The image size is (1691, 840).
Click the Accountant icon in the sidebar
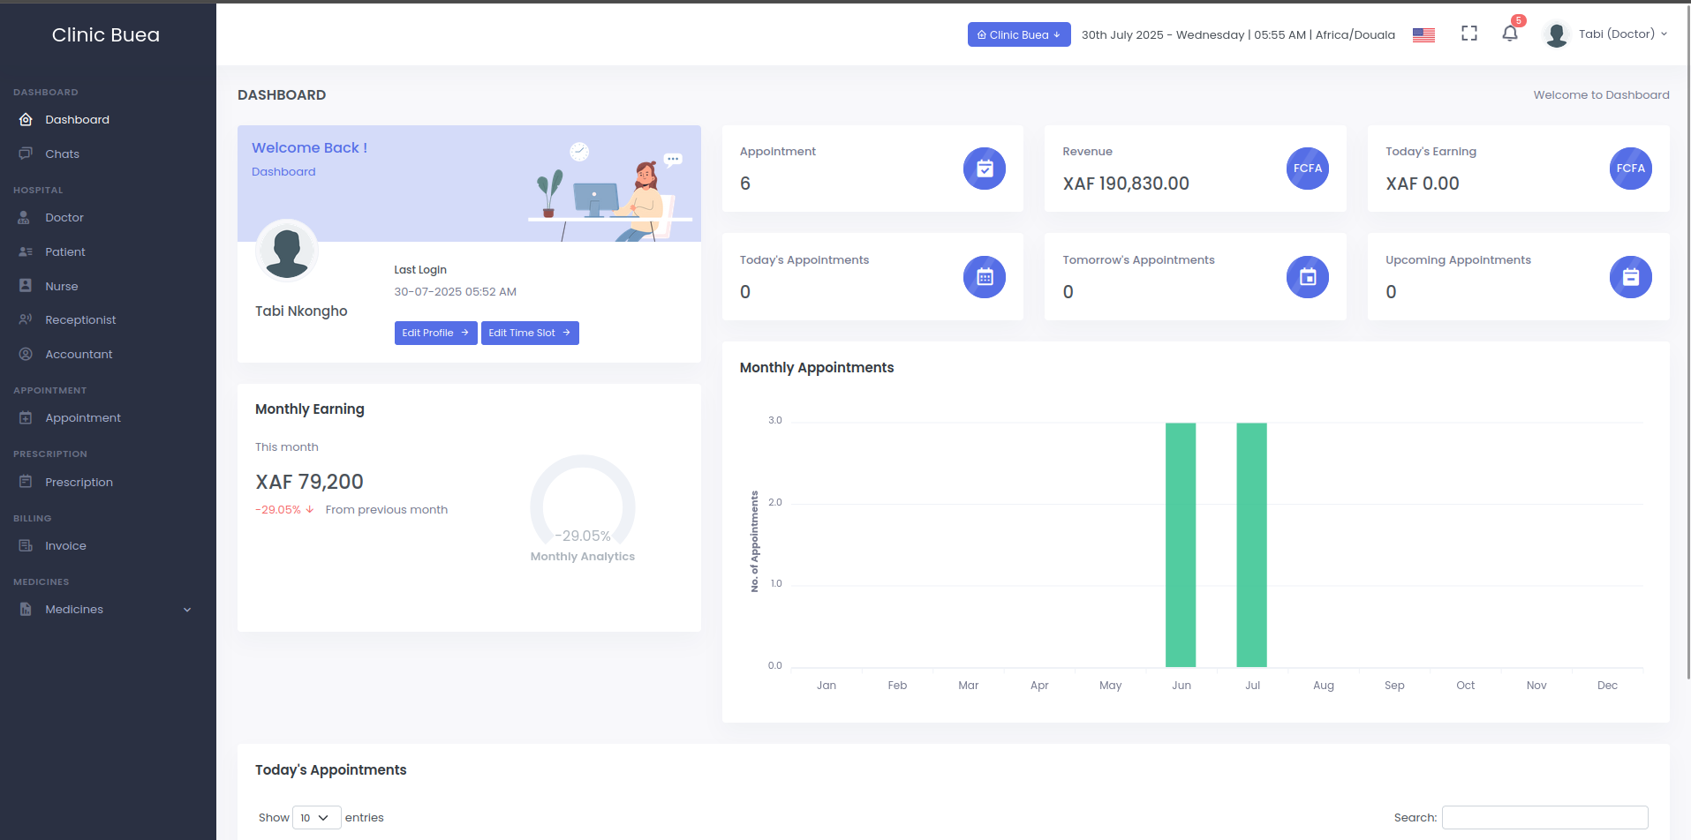(x=26, y=354)
